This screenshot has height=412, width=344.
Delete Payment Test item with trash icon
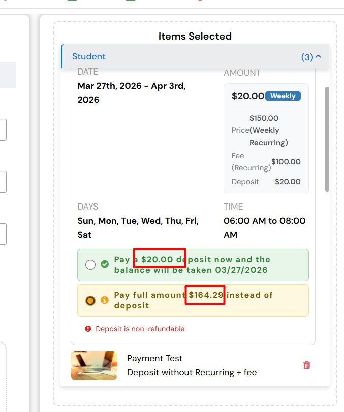point(306,365)
